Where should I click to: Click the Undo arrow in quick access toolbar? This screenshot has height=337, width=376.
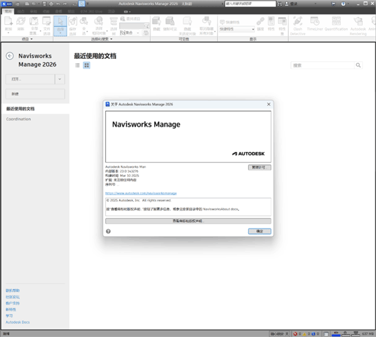[58, 4]
